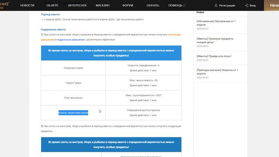Click the Скорость передвижения +5 cell
The image size is (279, 157).
pyautogui.click(x=143, y=68)
